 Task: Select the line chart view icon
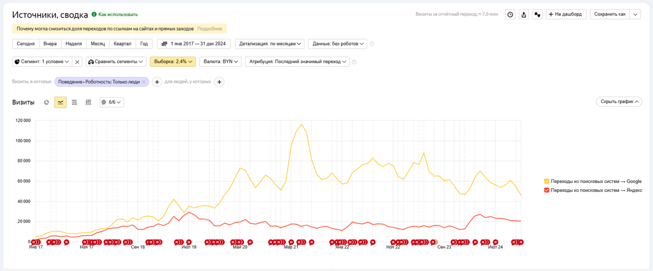pos(60,102)
